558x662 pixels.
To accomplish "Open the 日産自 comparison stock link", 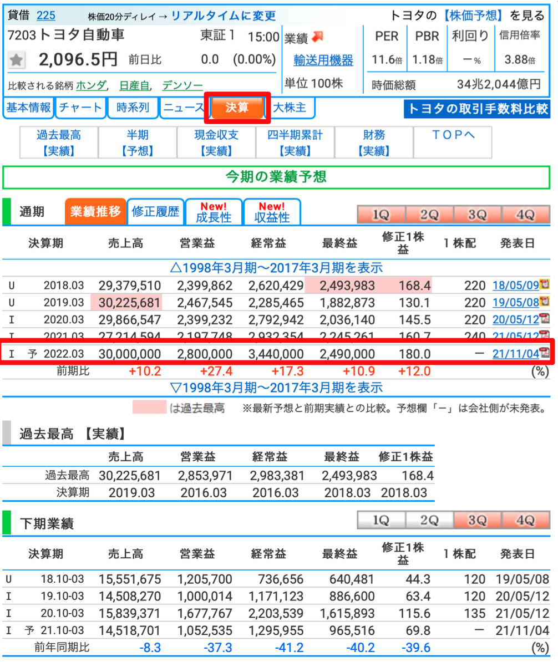I will 134,85.
